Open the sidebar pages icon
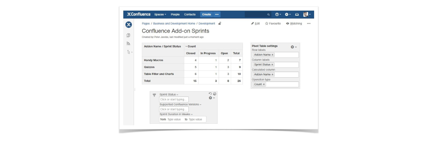The height and width of the screenshot is (150, 439). 128,35
